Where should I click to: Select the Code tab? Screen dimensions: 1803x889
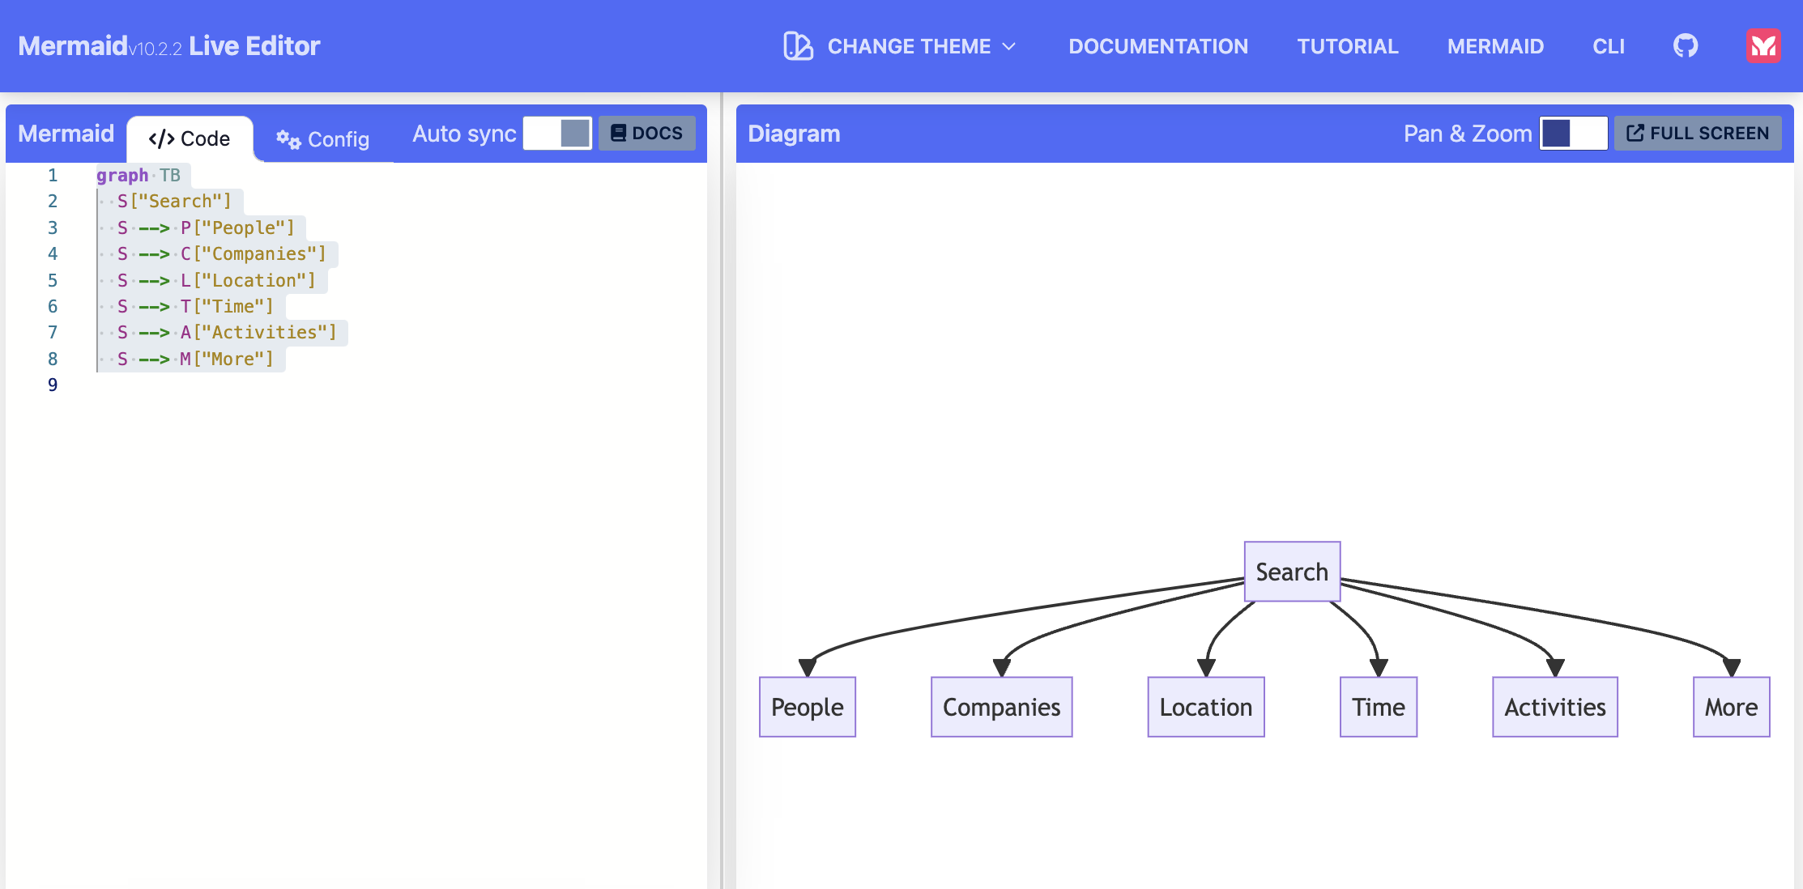[x=190, y=139]
